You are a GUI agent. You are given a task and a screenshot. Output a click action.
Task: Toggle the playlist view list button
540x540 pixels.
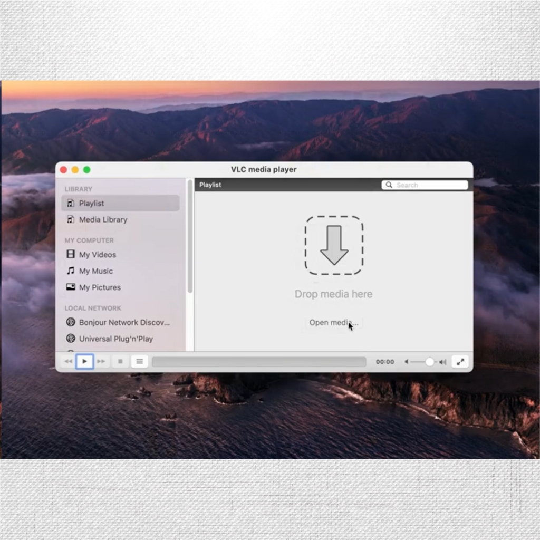(x=139, y=361)
